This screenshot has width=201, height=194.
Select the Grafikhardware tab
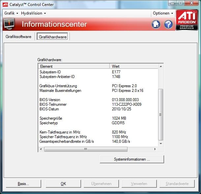(52, 37)
